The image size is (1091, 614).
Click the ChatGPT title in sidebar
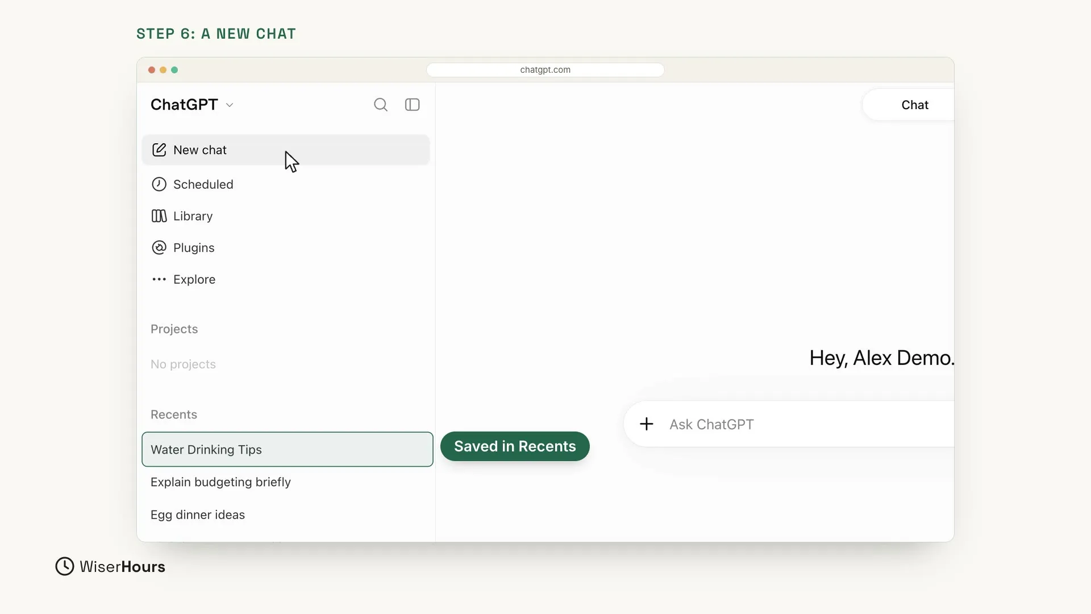(x=184, y=105)
